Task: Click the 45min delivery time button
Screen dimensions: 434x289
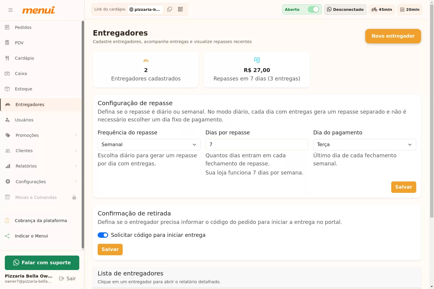Action: tap(382, 9)
